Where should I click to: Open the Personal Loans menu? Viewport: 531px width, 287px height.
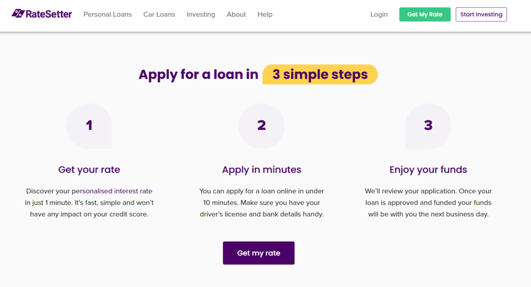108,15
